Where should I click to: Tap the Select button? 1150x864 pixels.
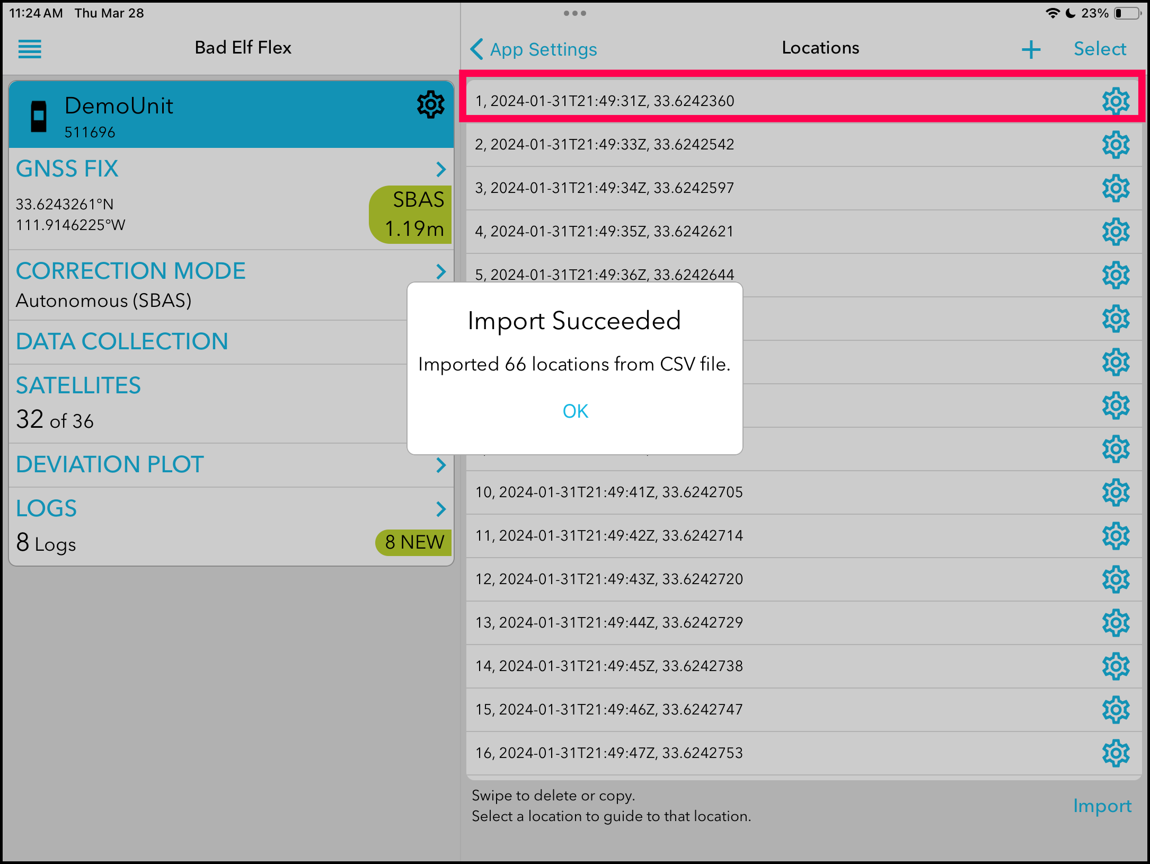[x=1100, y=49]
